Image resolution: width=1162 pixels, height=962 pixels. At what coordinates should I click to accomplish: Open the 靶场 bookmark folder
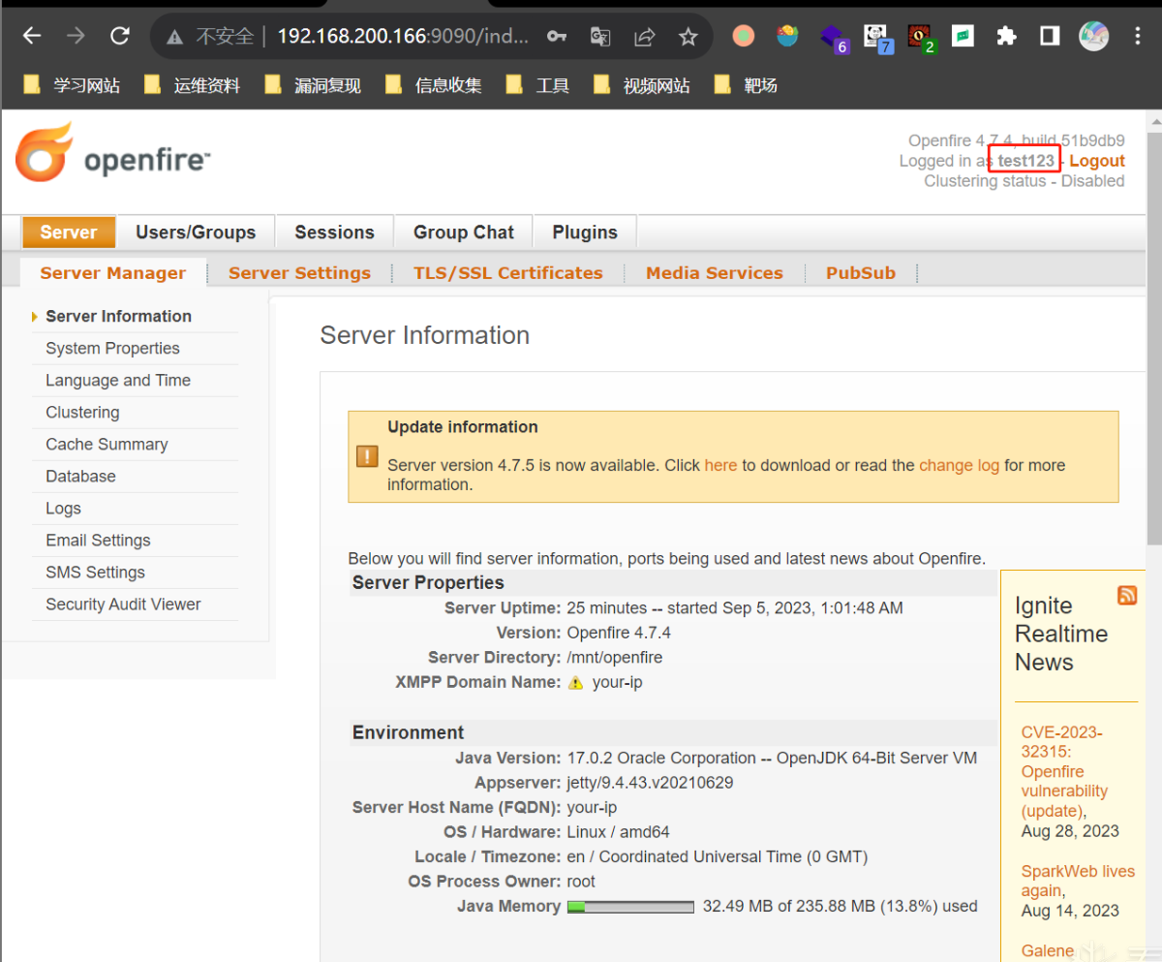747,85
